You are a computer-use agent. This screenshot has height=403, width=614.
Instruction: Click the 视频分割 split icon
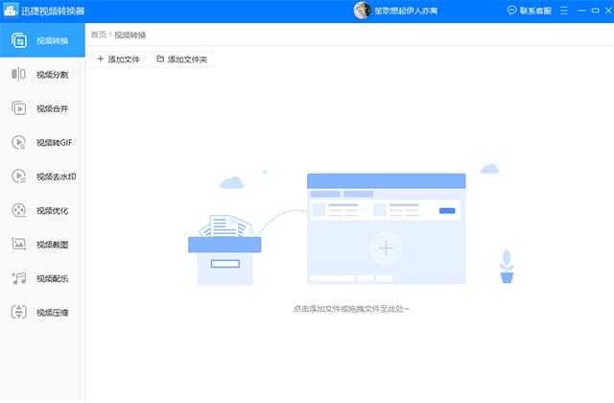(x=18, y=74)
